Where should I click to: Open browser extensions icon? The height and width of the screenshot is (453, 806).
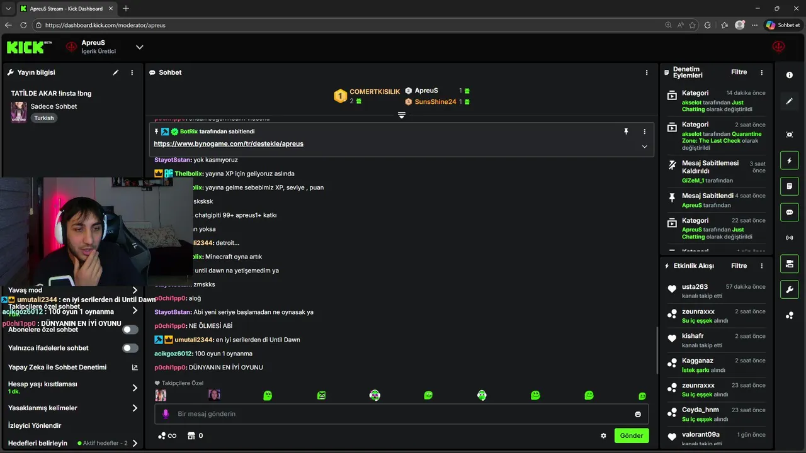coord(708,25)
